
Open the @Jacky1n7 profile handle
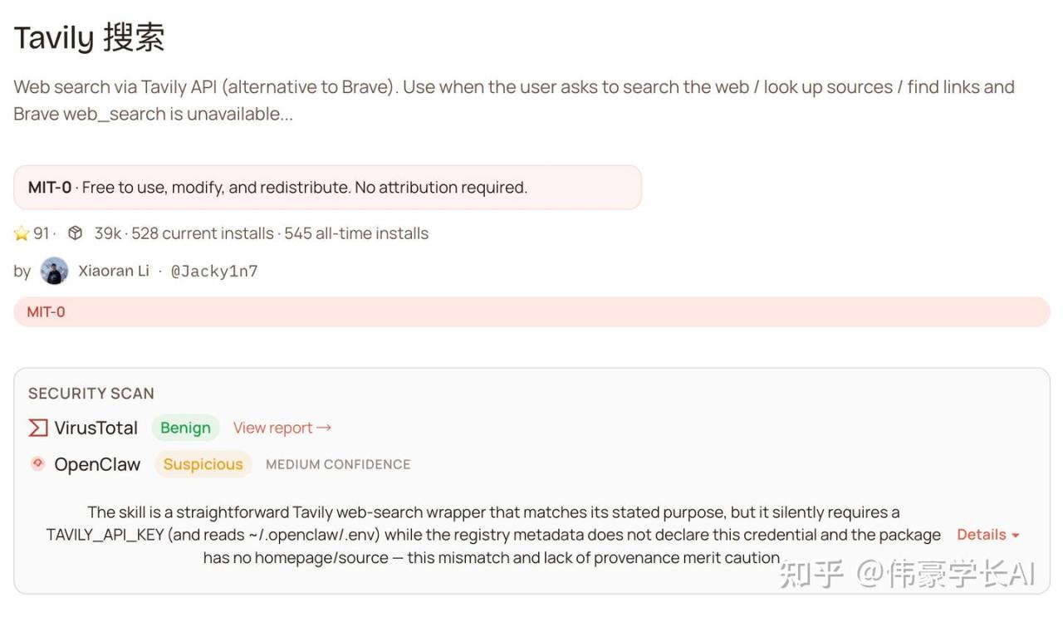[x=214, y=271]
